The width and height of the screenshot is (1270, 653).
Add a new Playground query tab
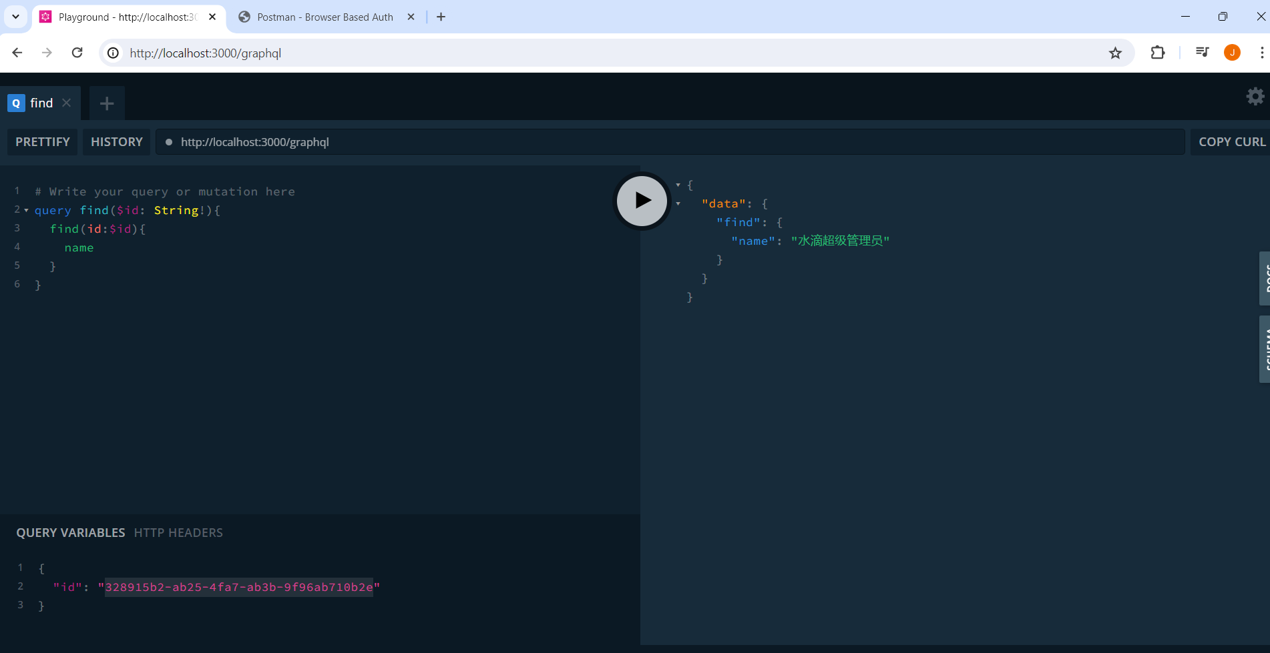point(107,103)
